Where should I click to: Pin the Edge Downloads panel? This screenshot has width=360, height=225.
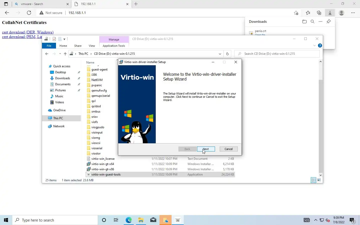(328, 21)
